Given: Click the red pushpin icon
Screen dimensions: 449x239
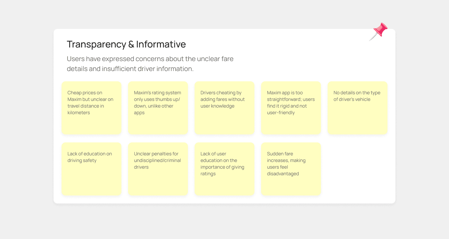Looking at the screenshot, I should 378,32.
